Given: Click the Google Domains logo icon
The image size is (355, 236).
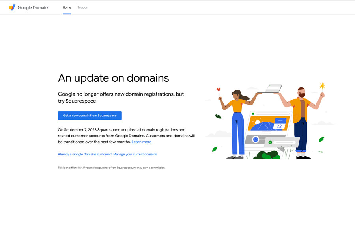Looking at the screenshot, I should pyautogui.click(x=12, y=7).
